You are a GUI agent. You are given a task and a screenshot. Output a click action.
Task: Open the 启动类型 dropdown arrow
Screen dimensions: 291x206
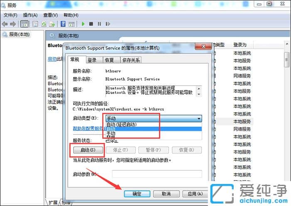pos(199,119)
